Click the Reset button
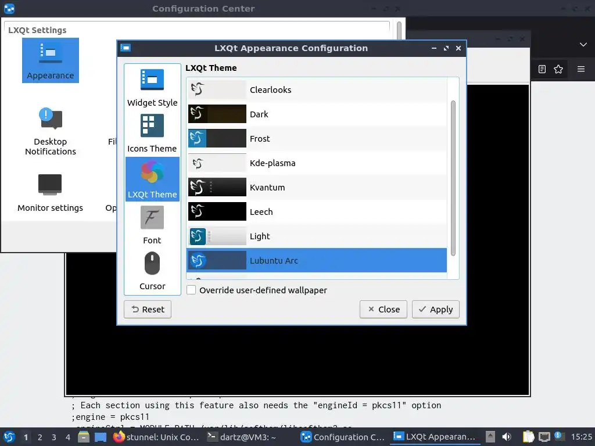Viewport: 595px width, 446px height. 148,310
